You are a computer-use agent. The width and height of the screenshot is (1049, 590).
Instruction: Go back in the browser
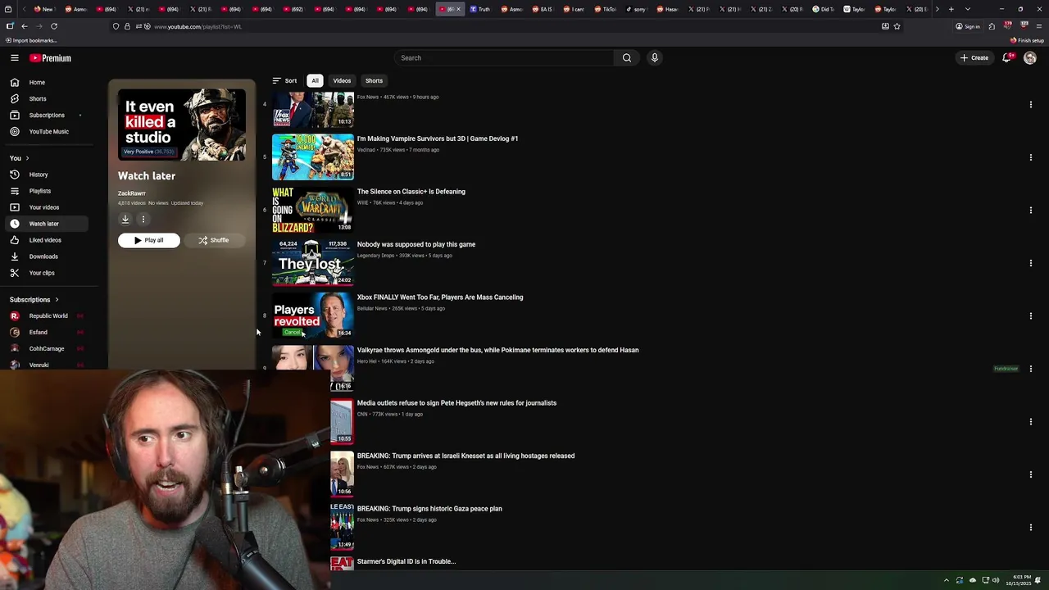24,26
